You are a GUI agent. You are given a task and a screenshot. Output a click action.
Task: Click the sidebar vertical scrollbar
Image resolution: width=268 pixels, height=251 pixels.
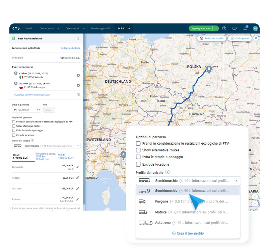[84, 119]
